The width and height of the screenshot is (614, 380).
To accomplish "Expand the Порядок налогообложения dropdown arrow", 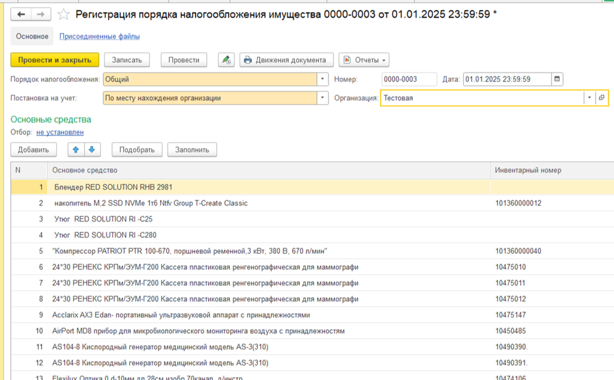I will tap(322, 79).
